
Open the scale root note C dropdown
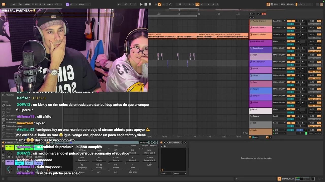pyautogui.click(x=73, y=4)
